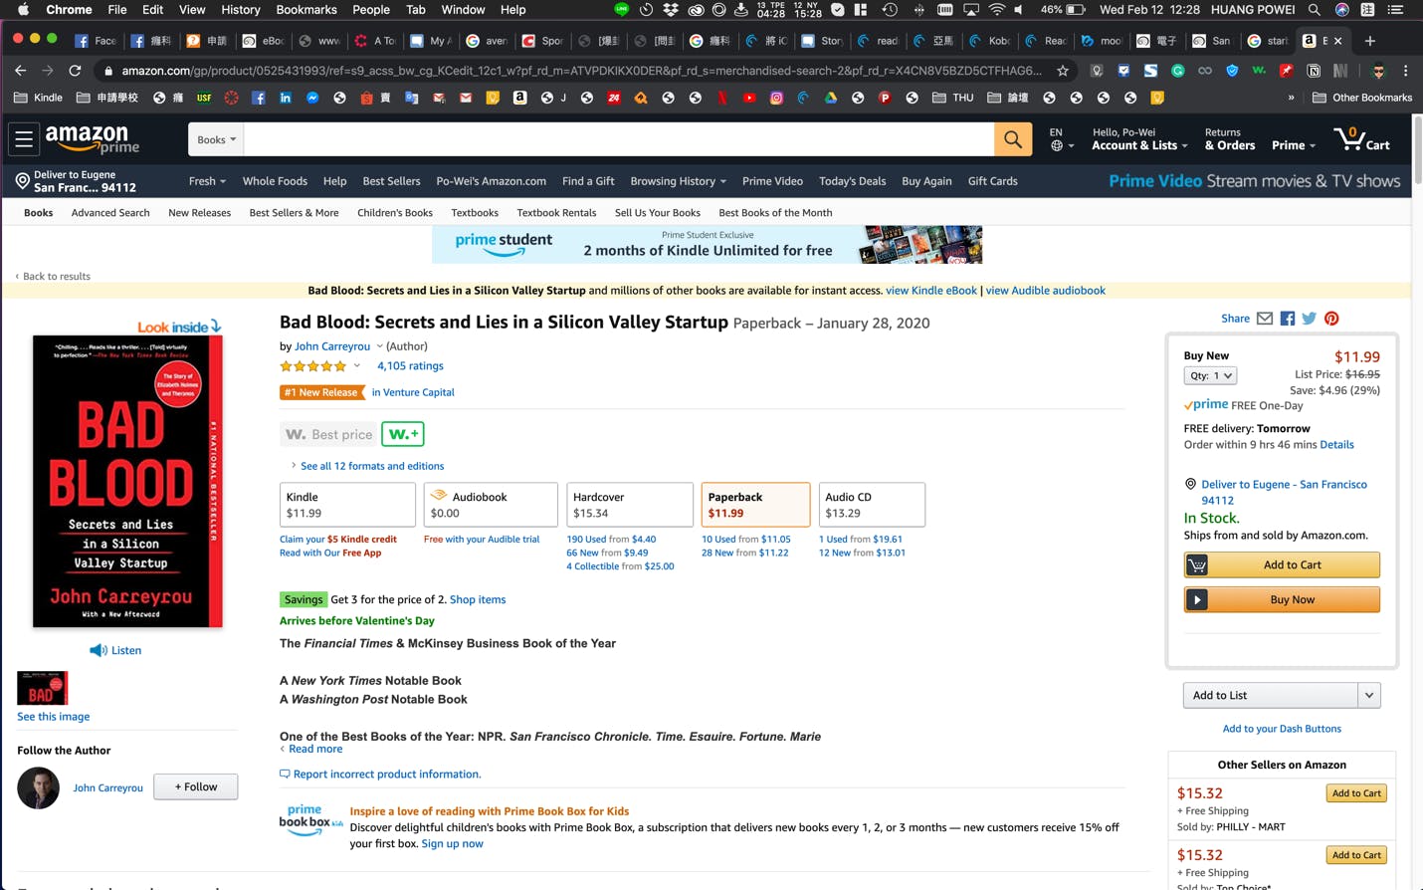Open the Qty quantity dropdown
Viewport: 1423px width, 890px height.
(x=1210, y=375)
